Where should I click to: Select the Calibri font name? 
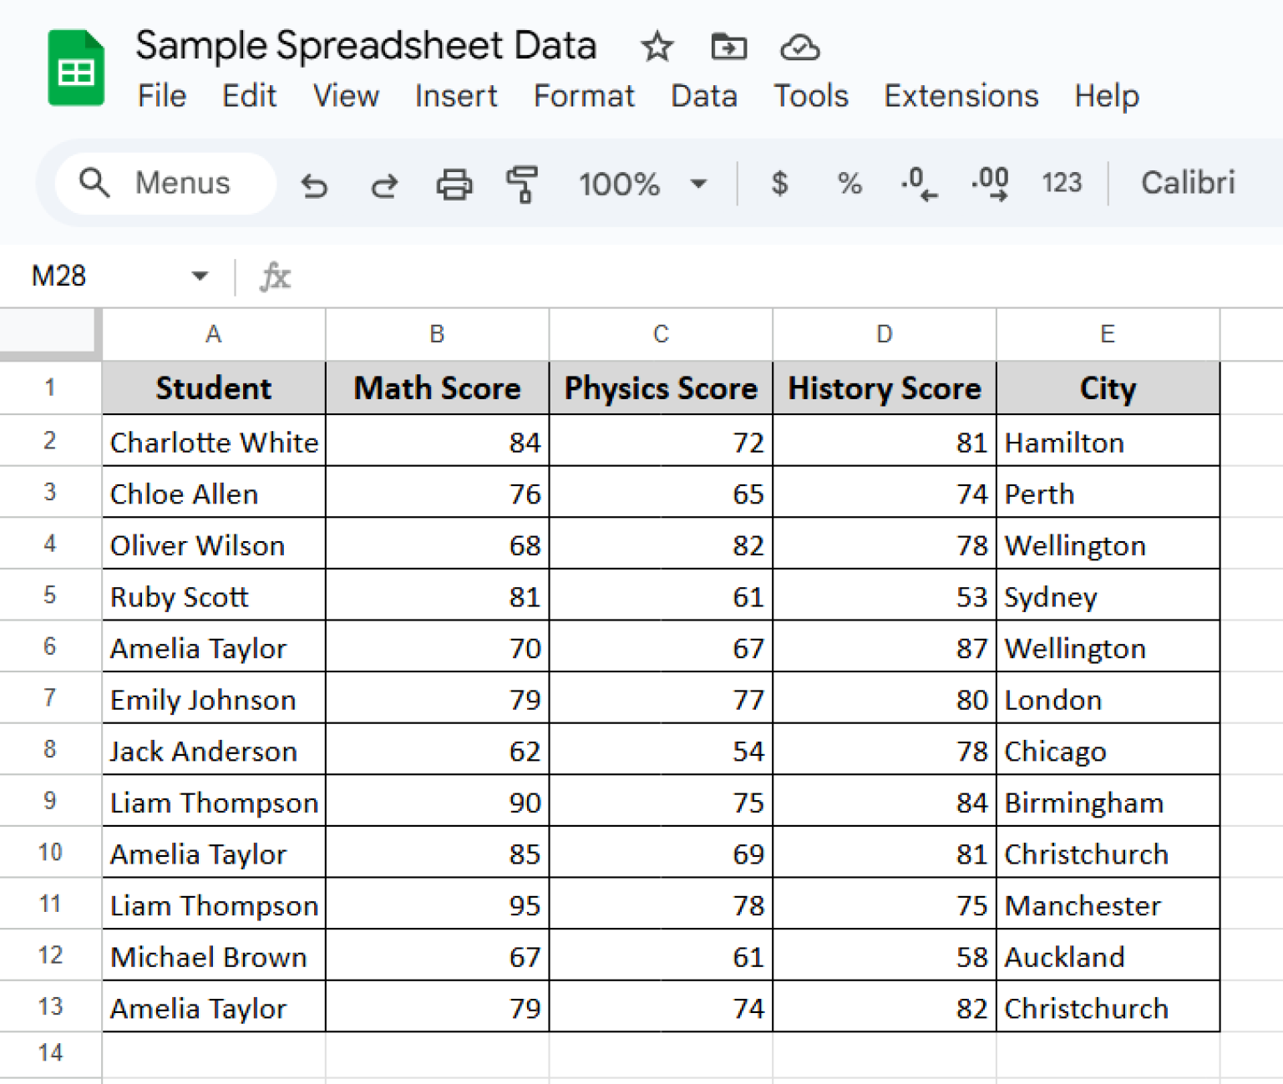point(1188,183)
